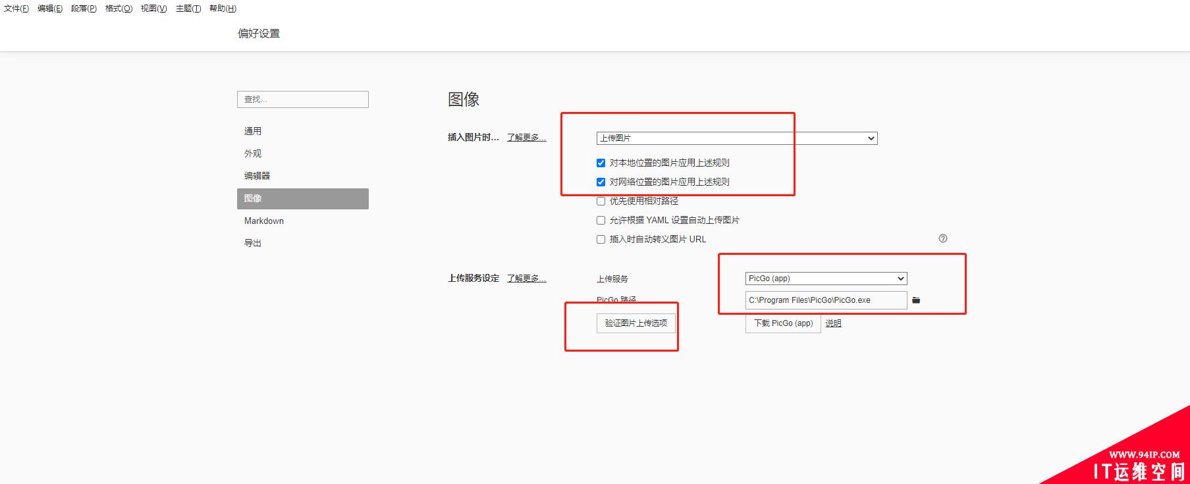Open the 段落(P) menu
The height and width of the screenshot is (484, 1190).
pos(84,9)
